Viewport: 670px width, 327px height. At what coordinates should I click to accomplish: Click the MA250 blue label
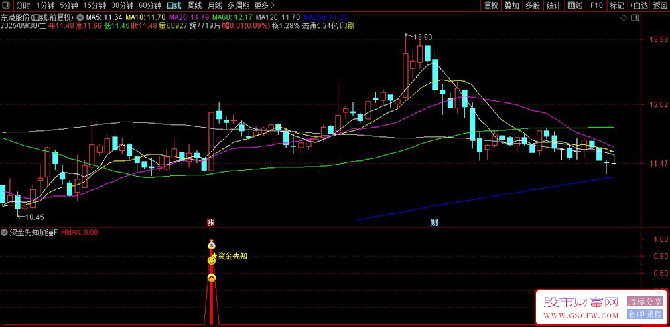point(325,18)
